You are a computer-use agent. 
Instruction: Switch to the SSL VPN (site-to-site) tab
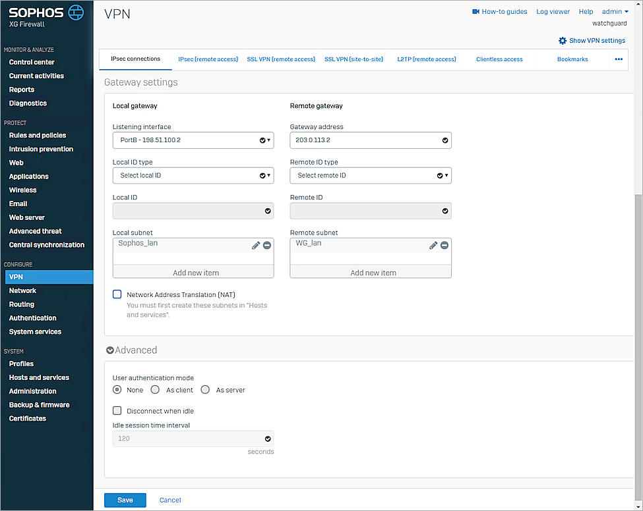353,59
